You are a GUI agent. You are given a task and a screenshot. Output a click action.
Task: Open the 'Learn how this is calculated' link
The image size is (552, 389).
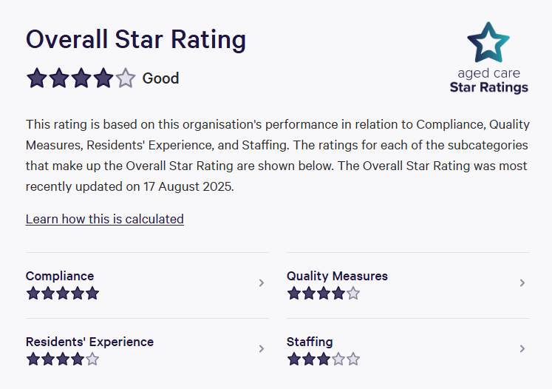(x=104, y=219)
